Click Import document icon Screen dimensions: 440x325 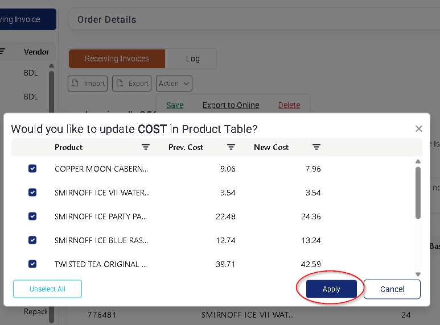(75, 83)
